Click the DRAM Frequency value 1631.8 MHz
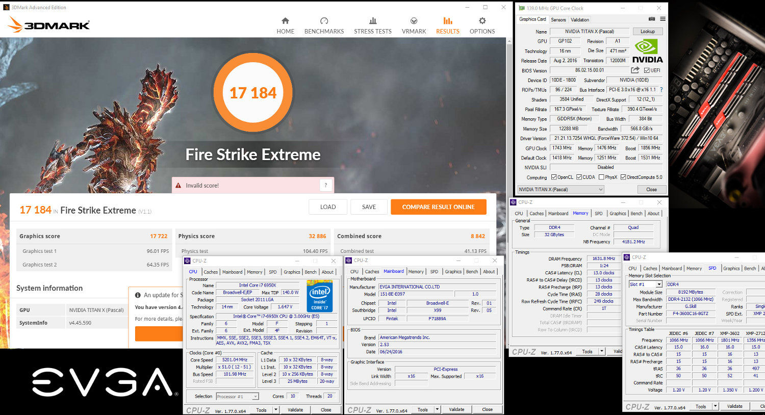The image size is (765, 415). click(x=604, y=258)
